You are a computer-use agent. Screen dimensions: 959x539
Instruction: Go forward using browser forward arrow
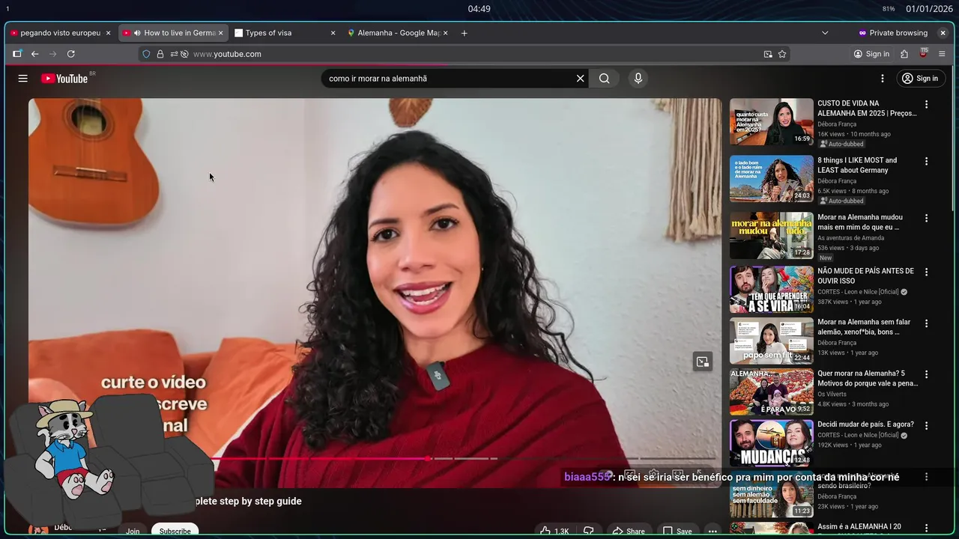[x=52, y=54]
